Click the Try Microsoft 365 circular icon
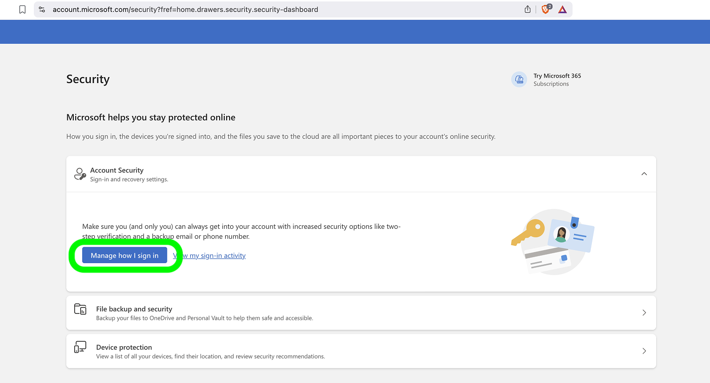 (519, 79)
